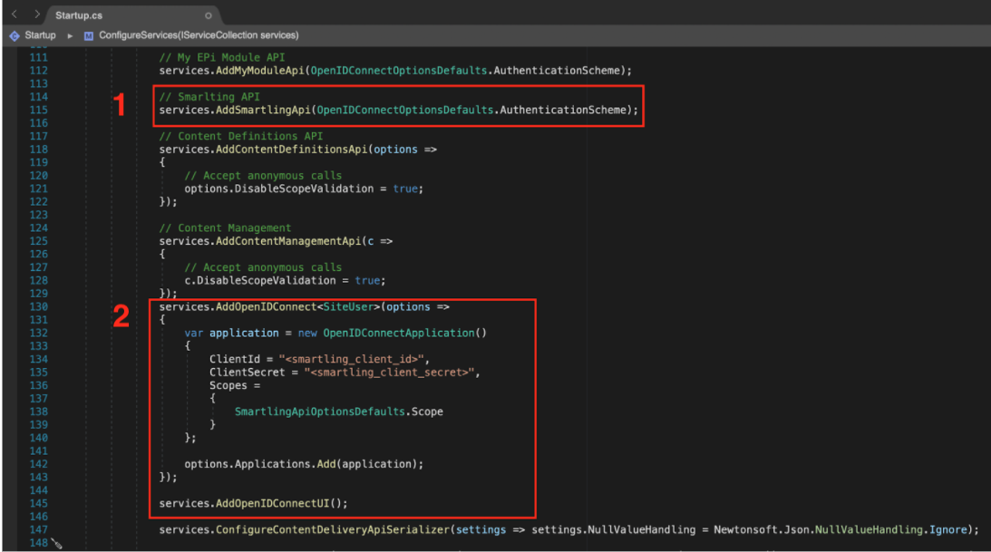Click SmartlingApiOptionsDefaults.Scope

tap(339, 412)
